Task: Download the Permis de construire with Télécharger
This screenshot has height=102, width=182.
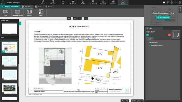Action: pos(163,17)
